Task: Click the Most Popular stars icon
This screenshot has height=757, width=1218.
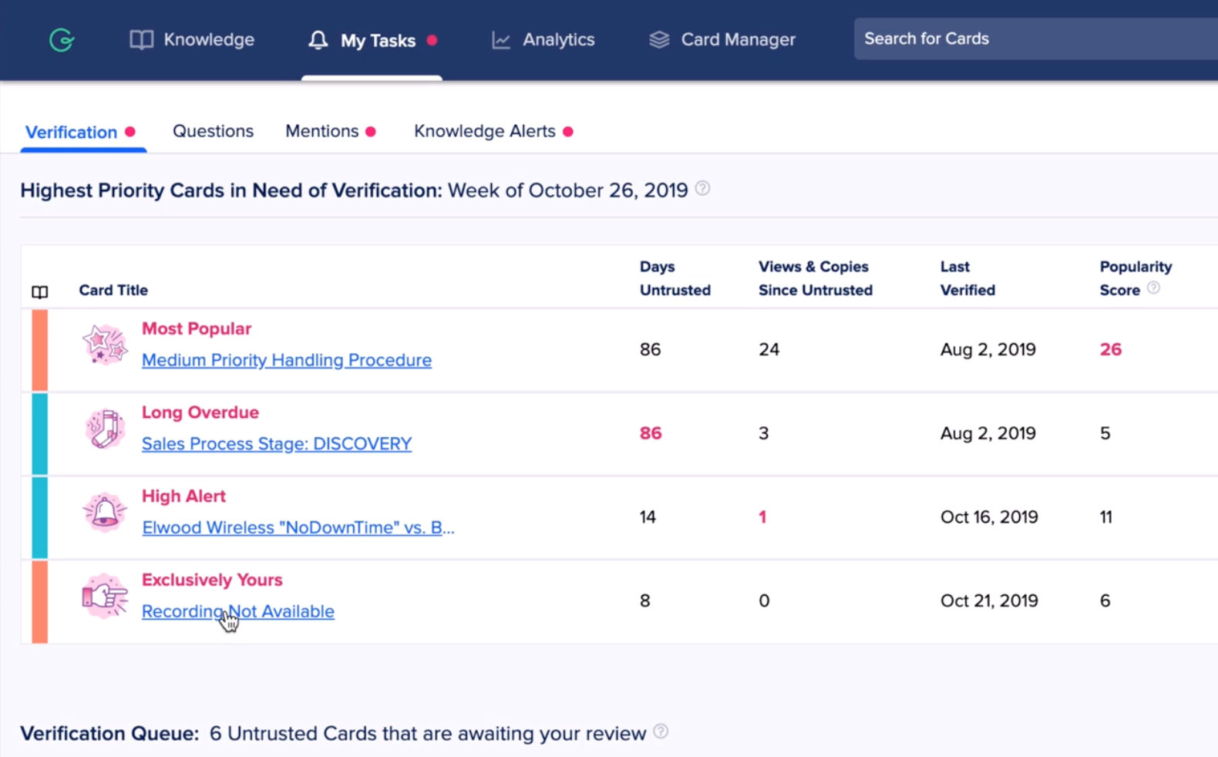Action: 105,344
